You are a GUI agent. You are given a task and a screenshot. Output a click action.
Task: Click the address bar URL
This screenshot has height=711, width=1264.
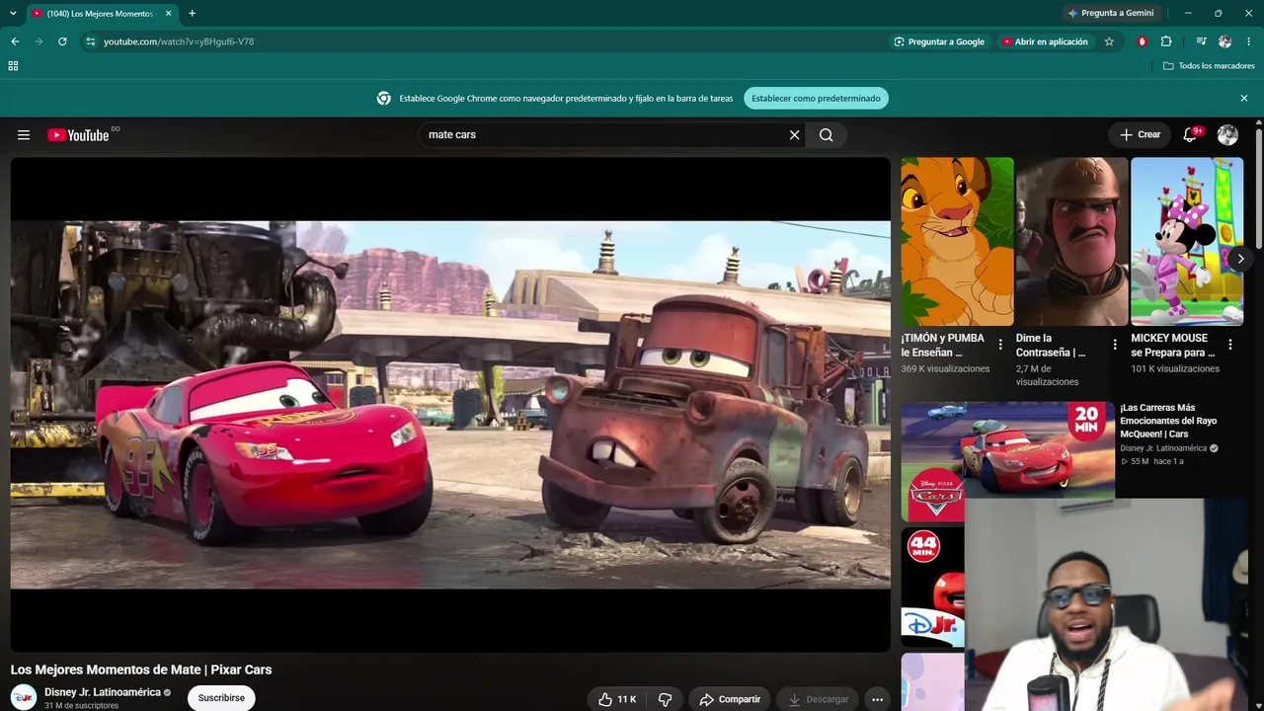(x=179, y=41)
